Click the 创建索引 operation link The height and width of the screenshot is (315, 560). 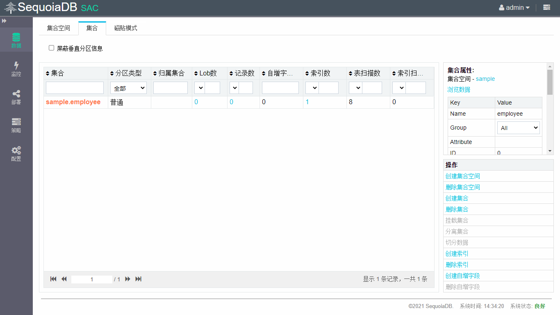pyautogui.click(x=457, y=253)
